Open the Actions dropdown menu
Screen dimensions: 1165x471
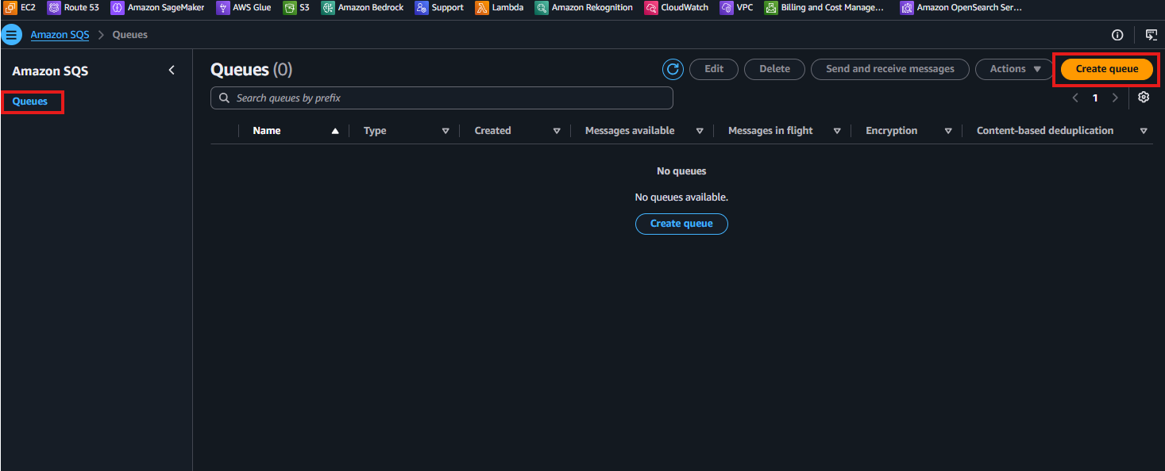click(x=1015, y=69)
